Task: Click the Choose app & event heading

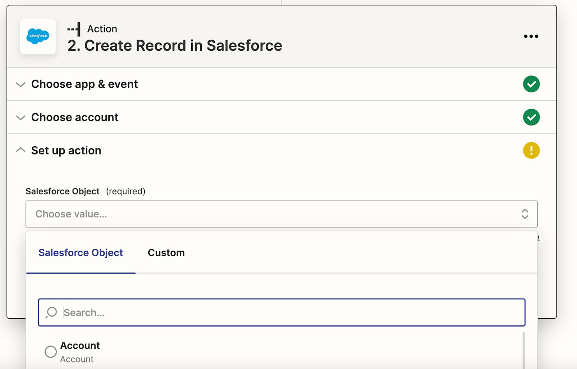Action: tap(84, 84)
